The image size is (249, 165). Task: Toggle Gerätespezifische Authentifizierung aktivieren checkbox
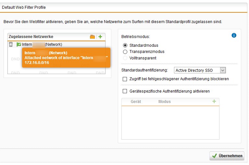point(125,91)
